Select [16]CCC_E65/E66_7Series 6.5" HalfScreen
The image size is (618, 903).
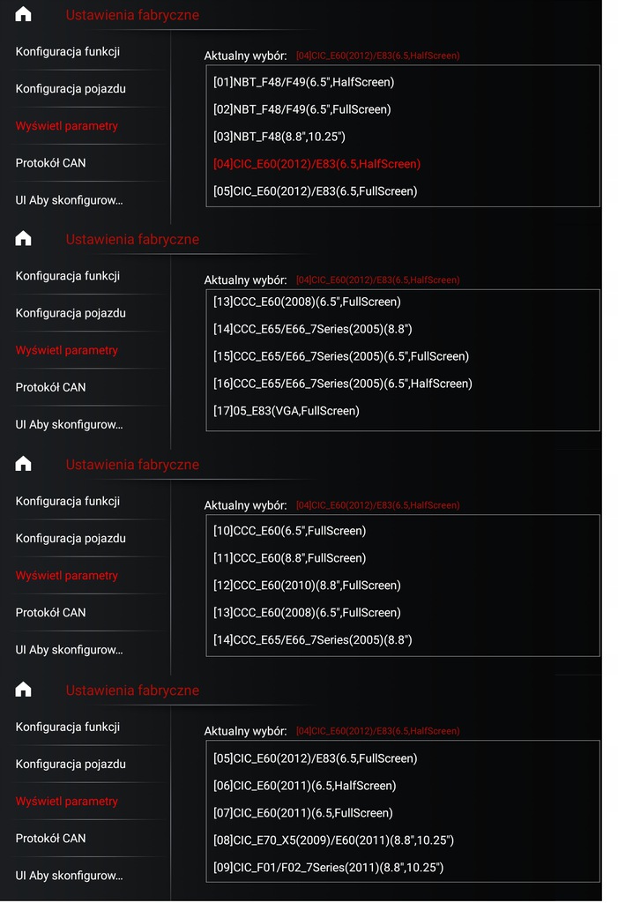tap(342, 384)
